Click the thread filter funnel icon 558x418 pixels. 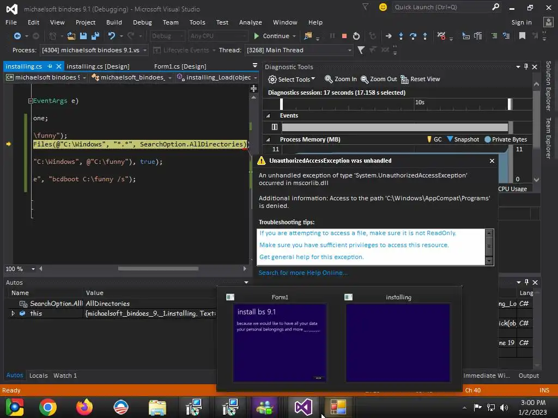pyautogui.click(x=361, y=50)
